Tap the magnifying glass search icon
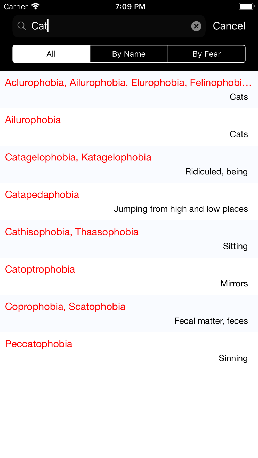The height and width of the screenshot is (458, 258). pos(22,26)
